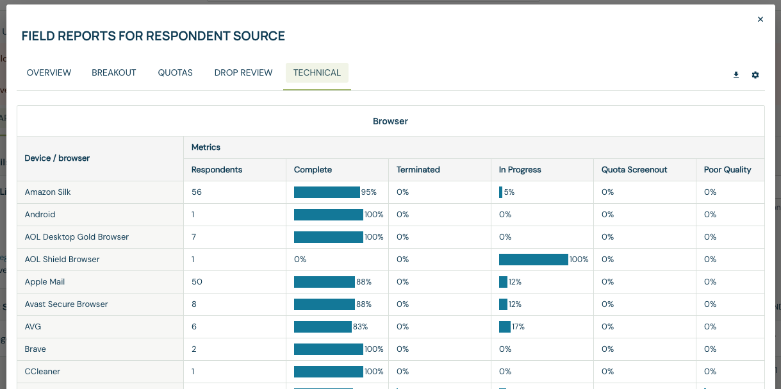The image size is (781, 389).
Task: Click respondent count 6 for AVG
Action: click(193, 327)
